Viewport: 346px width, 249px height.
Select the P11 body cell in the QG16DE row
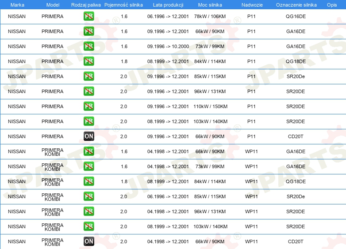point(251,16)
